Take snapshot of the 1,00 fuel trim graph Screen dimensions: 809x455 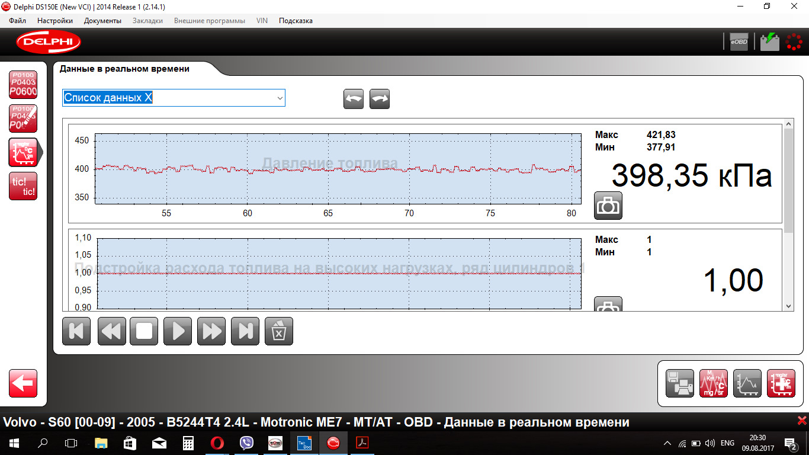[608, 303]
